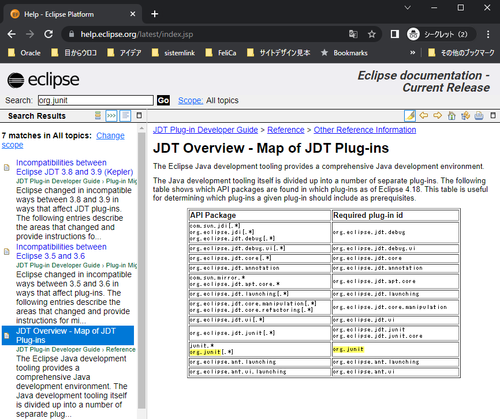500x419 pixels.
Task: Select the categorize results icon in Search Results
Action: point(97,115)
